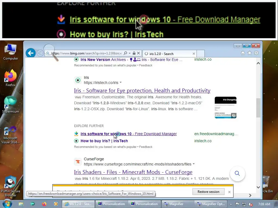The height and width of the screenshot is (208, 278).
Task: Open media player pinned taskbar icon
Action: click(x=56, y=204)
